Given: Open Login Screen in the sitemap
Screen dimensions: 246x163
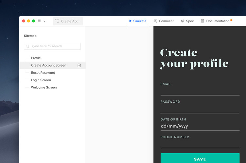Looking at the screenshot, I should point(41,80).
